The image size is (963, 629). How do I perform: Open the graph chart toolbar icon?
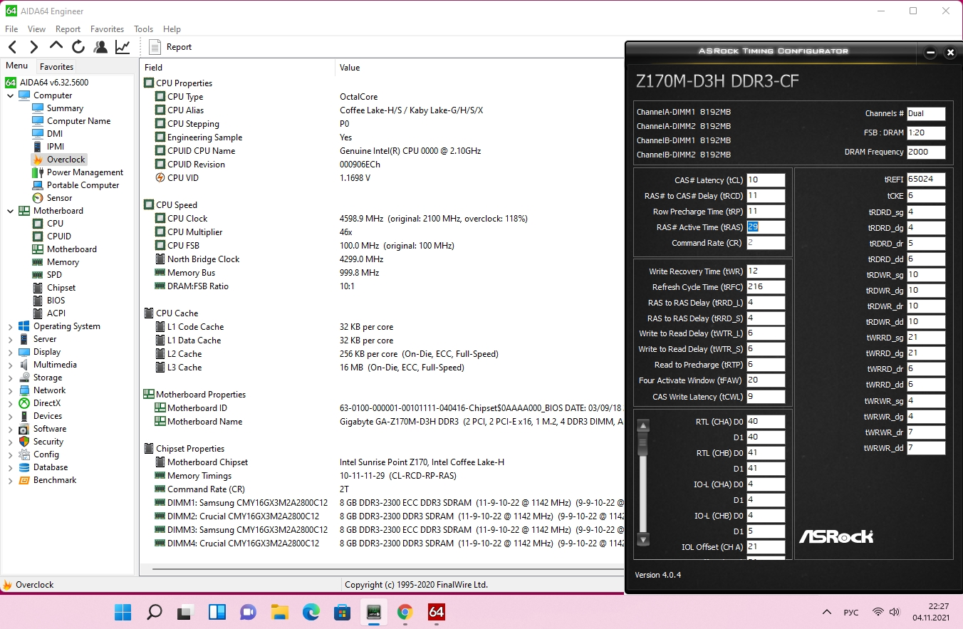coord(123,47)
